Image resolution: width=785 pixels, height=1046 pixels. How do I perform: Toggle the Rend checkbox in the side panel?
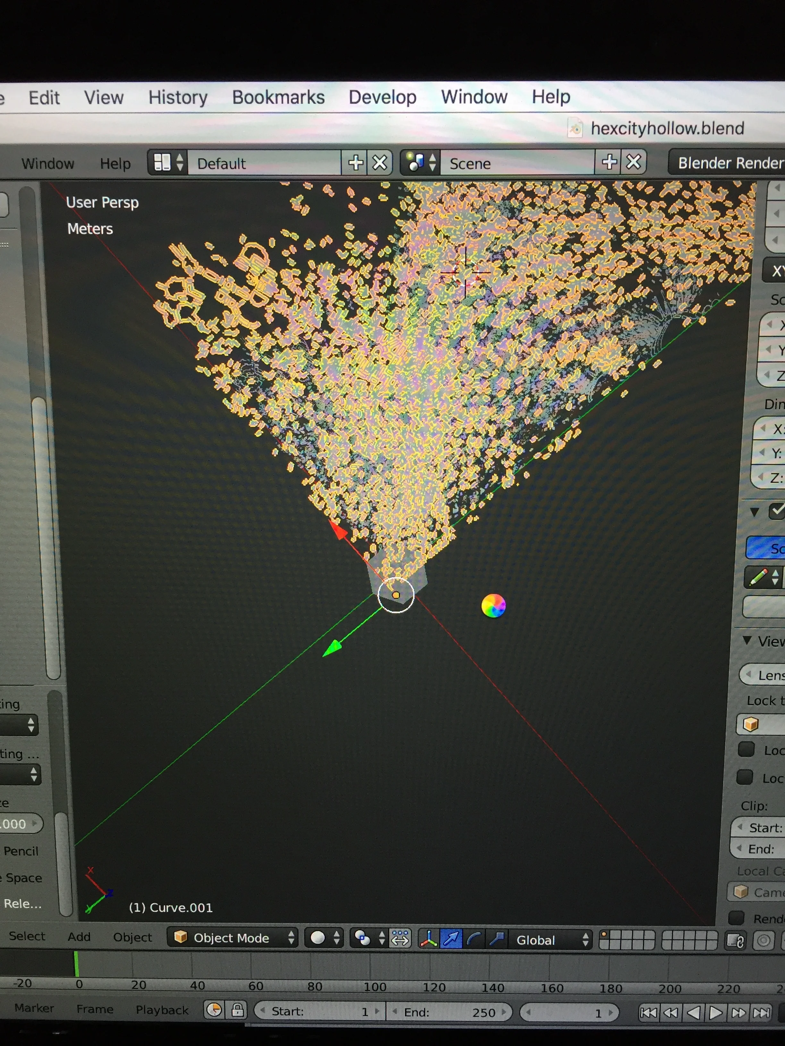coord(736,917)
